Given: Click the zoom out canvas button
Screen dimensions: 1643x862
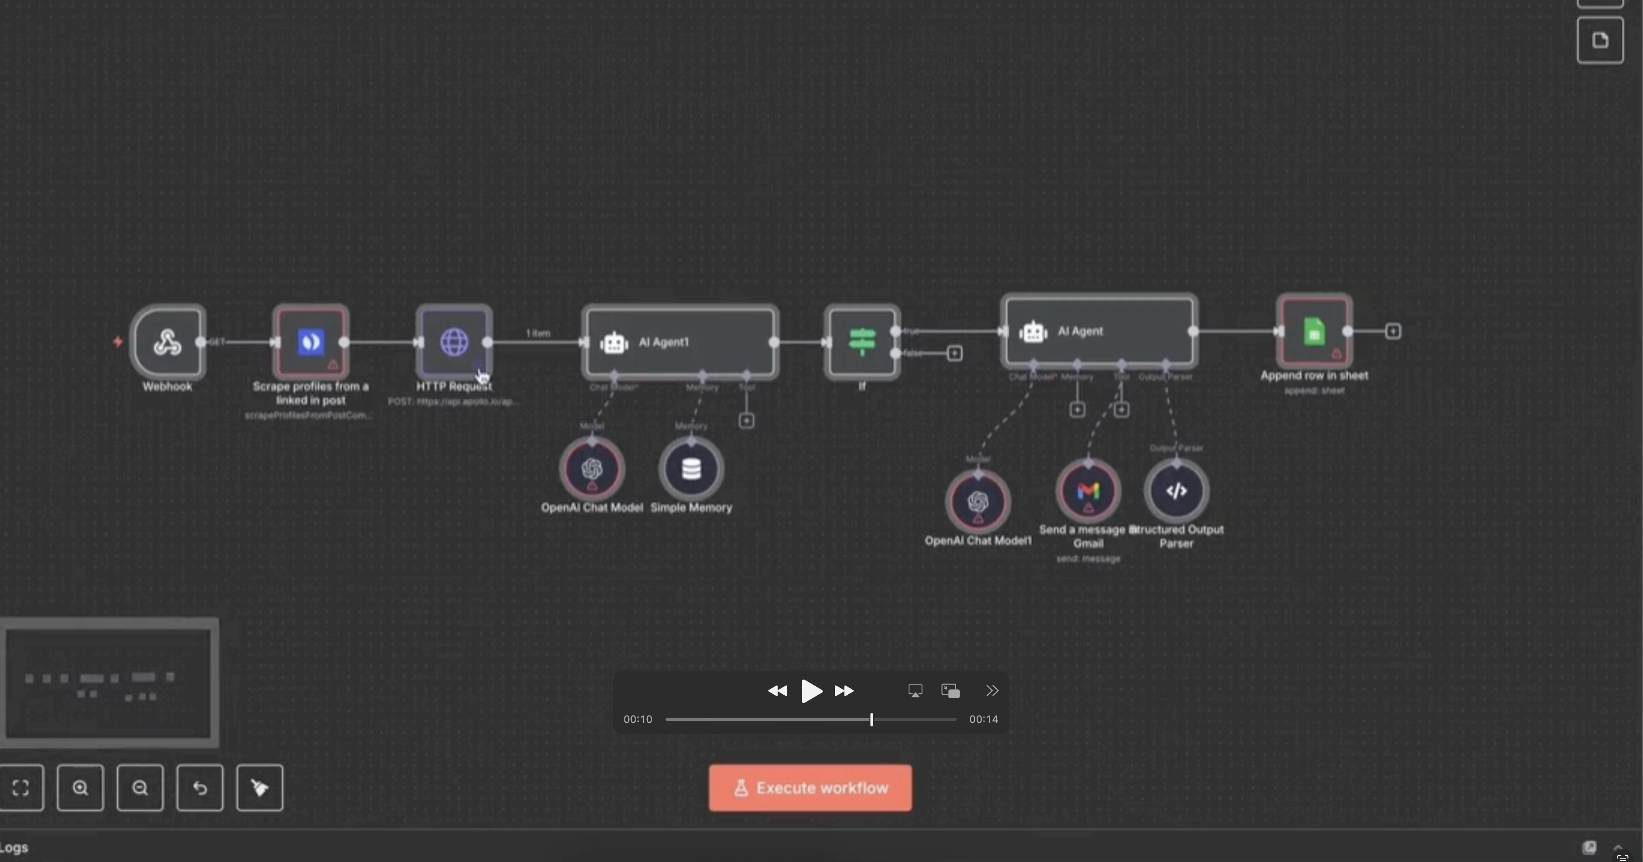Looking at the screenshot, I should click(140, 788).
